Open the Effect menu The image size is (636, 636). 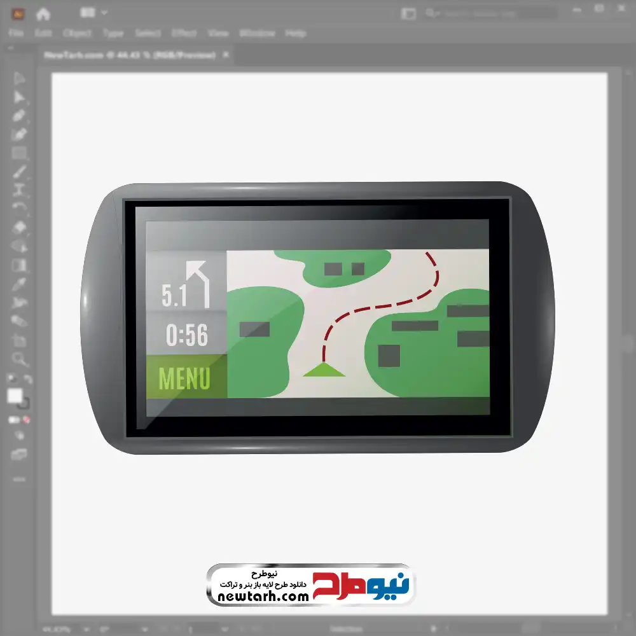tap(184, 33)
